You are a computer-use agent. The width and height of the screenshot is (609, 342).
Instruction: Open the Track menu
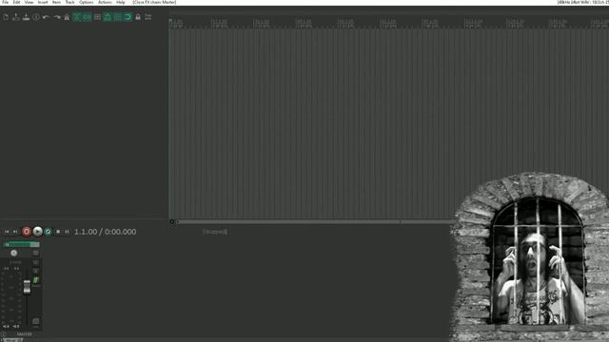tap(69, 2)
